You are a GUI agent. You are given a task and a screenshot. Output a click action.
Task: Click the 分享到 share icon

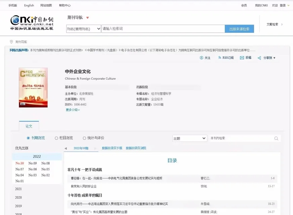259,58
